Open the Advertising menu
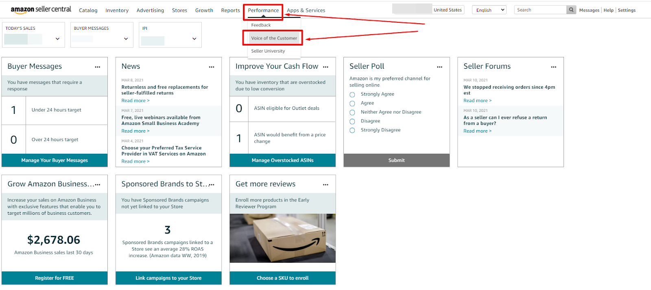This screenshot has height=290, width=651. pos(150,10)
